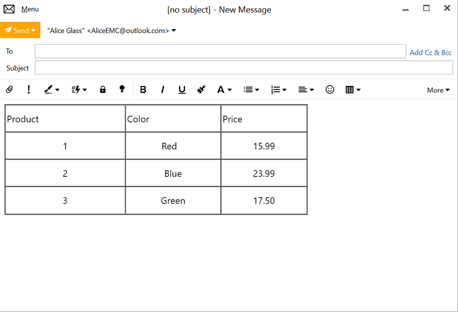Image resolution: width=458 pixels, height=312 pixels.
Task: Click the product cell containing 3
Action: (x=65, y=201)
